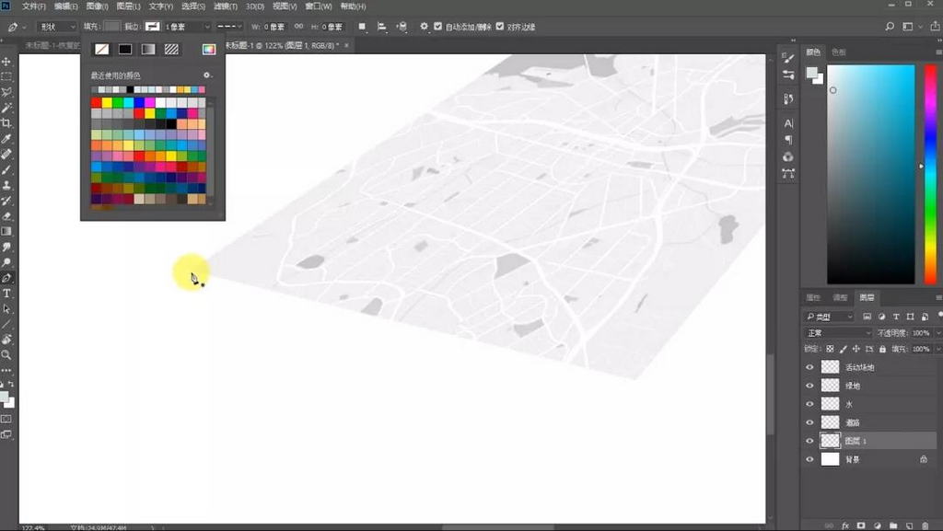Open the 正常 blend mode dropdown
This screenshot has height=531, width=943.
[x=837, y=332]
